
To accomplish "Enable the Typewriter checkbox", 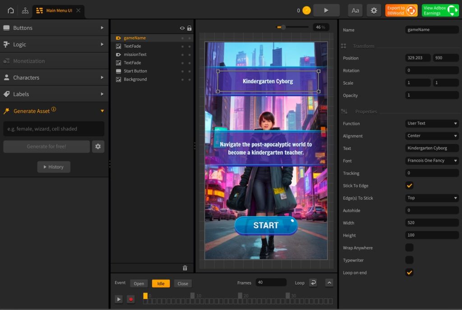I will click(x=409, y=260).
